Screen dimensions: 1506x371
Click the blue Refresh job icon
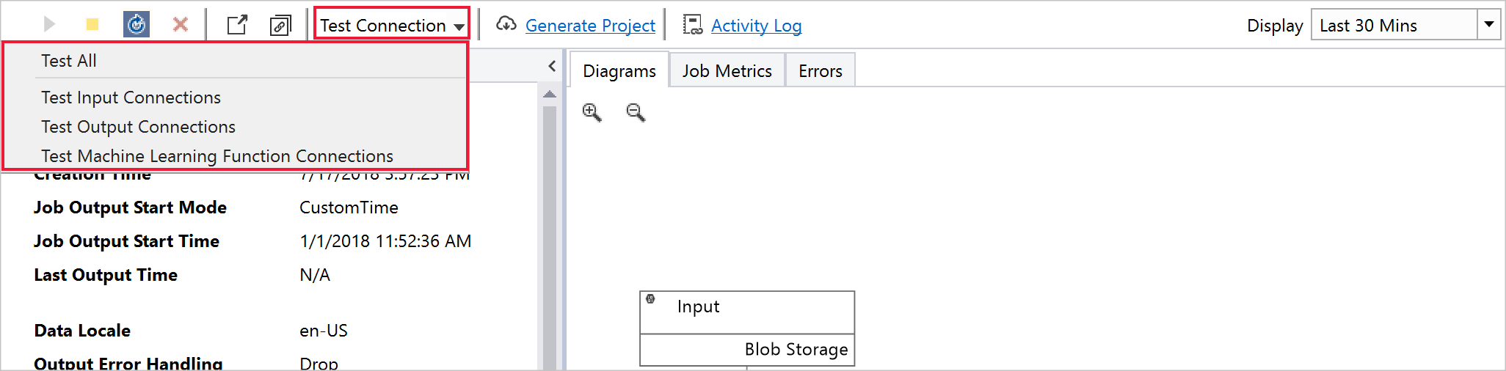tap(137, 25)
